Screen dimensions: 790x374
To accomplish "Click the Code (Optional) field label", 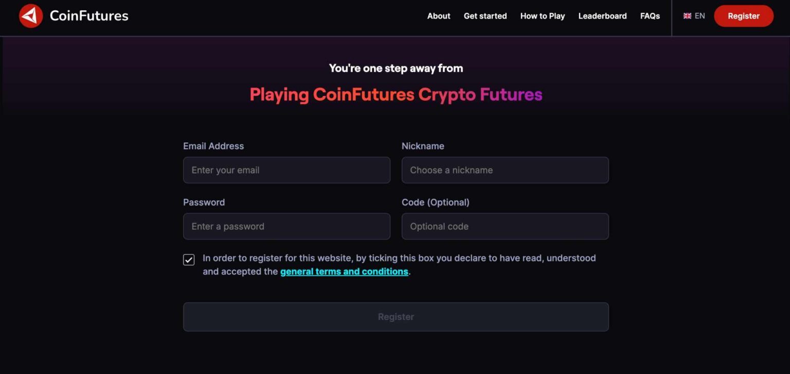I will click(x=436, y=202).
